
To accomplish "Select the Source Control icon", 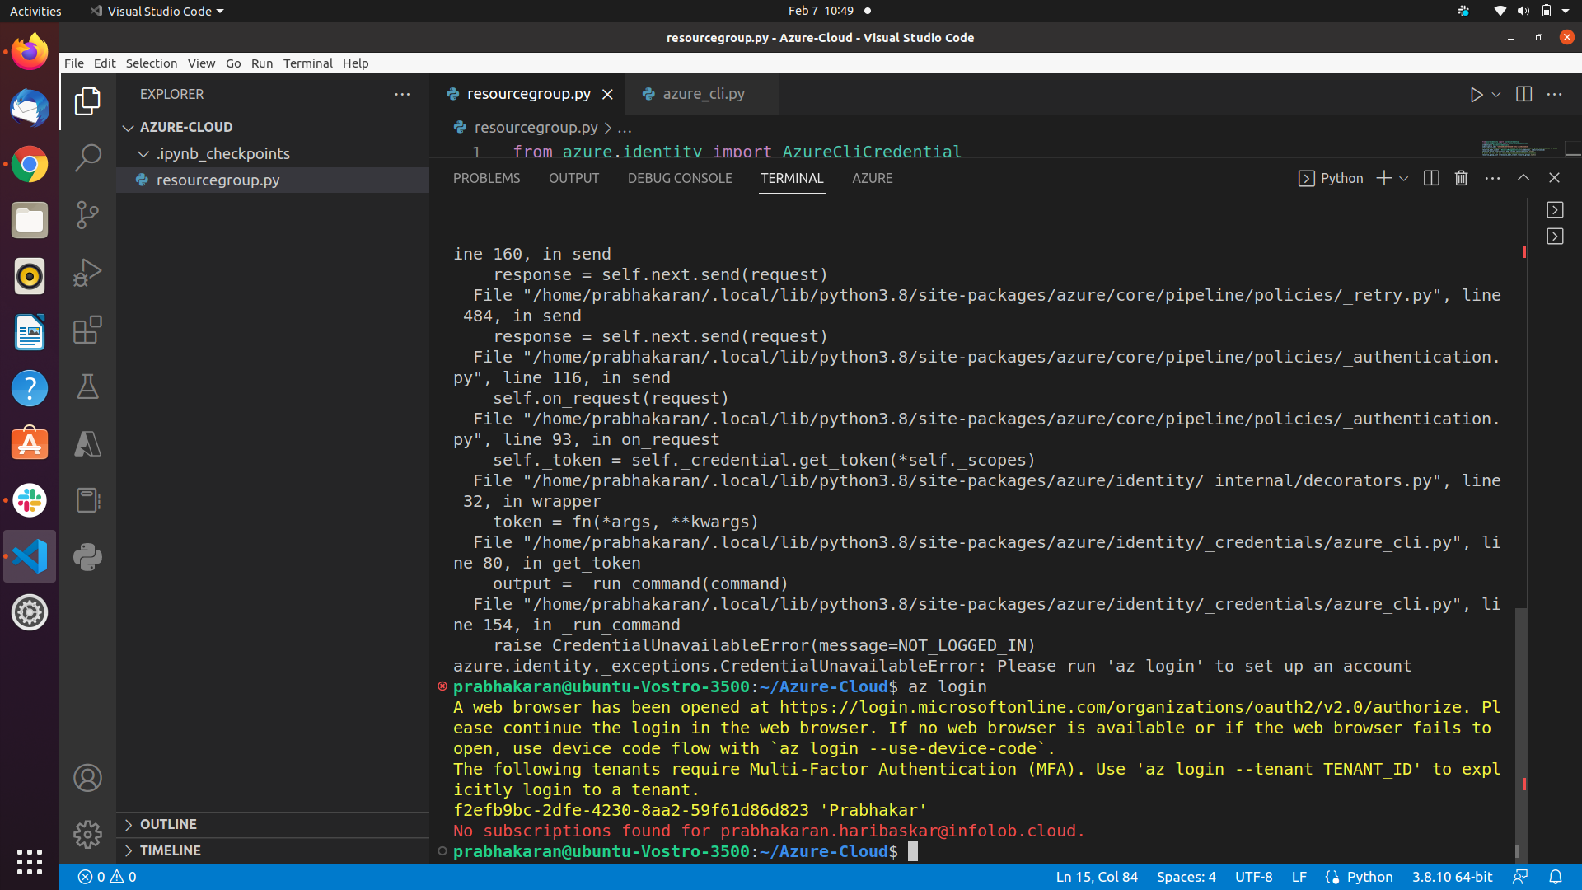I will (87, 214).
